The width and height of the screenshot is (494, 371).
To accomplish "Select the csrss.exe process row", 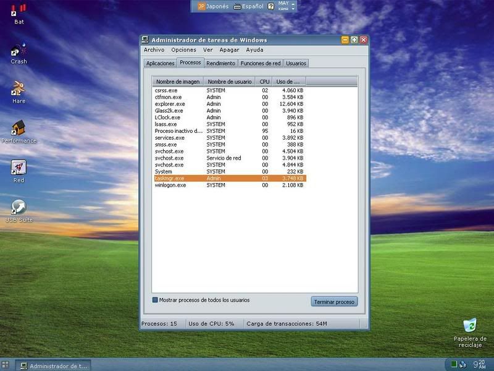I will 229,90.
